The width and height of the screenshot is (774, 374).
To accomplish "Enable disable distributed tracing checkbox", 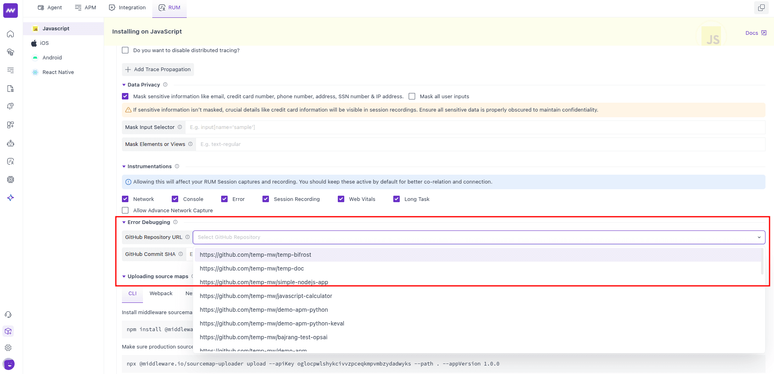I will coord(125,50).
